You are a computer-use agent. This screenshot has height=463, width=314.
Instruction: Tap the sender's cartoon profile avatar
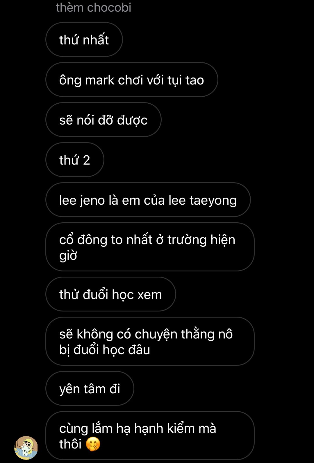[26, 448]
